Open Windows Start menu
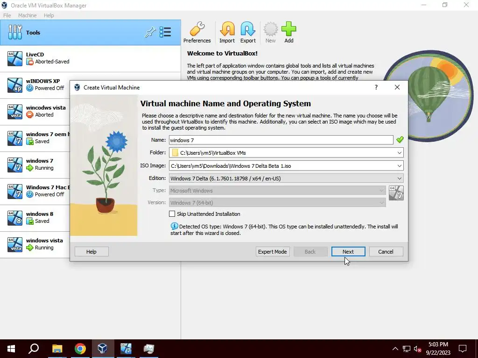478x358 pixels. click(x=11, y=349)
